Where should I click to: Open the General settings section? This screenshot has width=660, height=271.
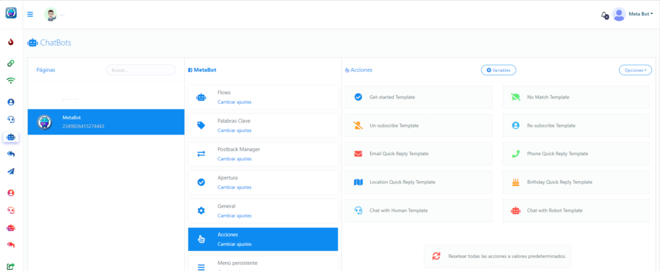[263, 211]
